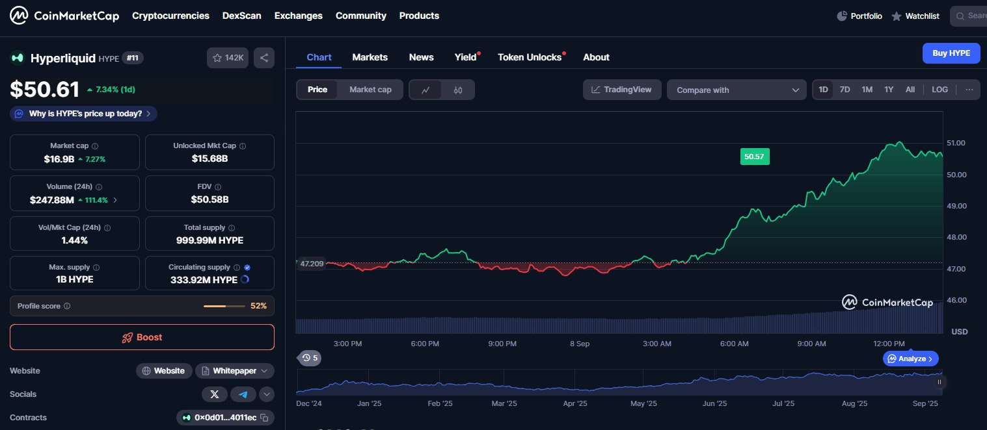Expand more socials chevron

pyautogui.click(x=266, y=394)
